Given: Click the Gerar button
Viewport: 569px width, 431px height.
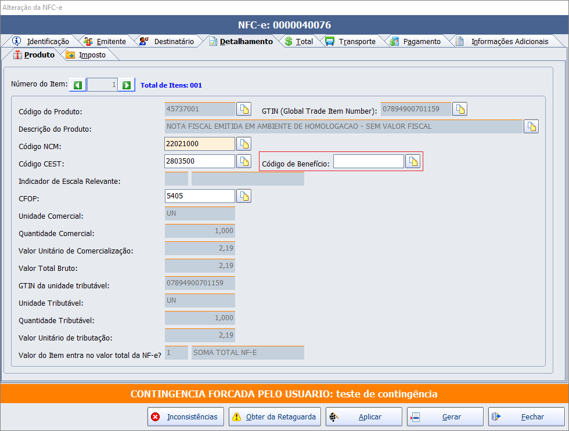Looking at the screenshot, I should tap(445, 416).
